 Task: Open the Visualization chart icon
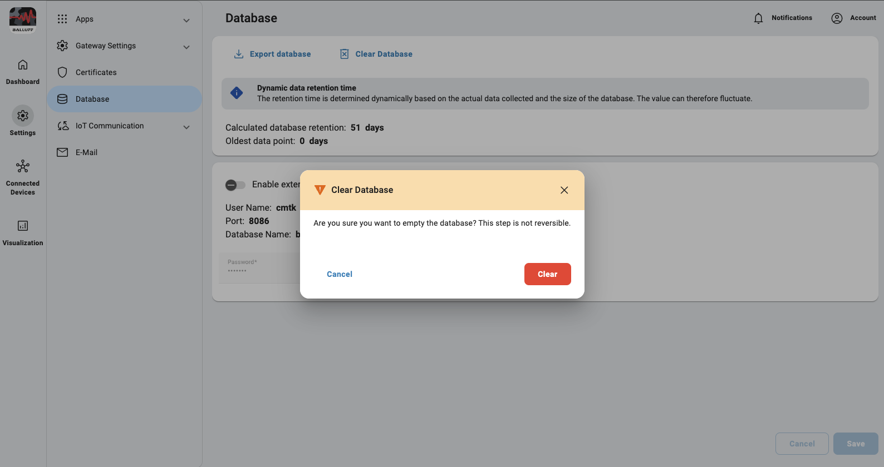click(x=23, y=226)
